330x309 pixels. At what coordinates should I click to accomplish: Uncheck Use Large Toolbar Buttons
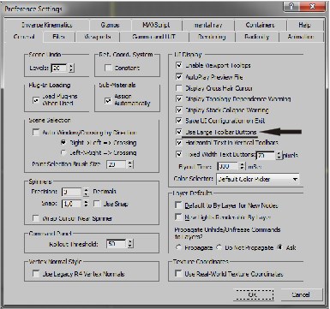coord(179,132)
